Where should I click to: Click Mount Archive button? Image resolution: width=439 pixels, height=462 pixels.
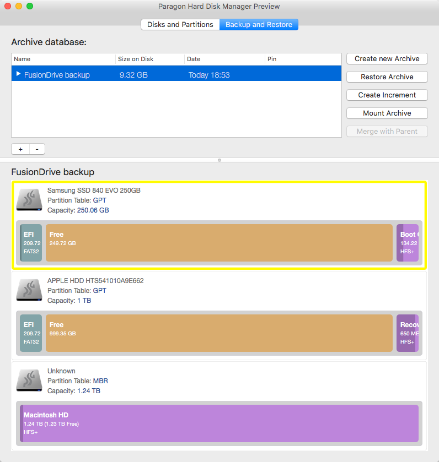pos(387,113)
